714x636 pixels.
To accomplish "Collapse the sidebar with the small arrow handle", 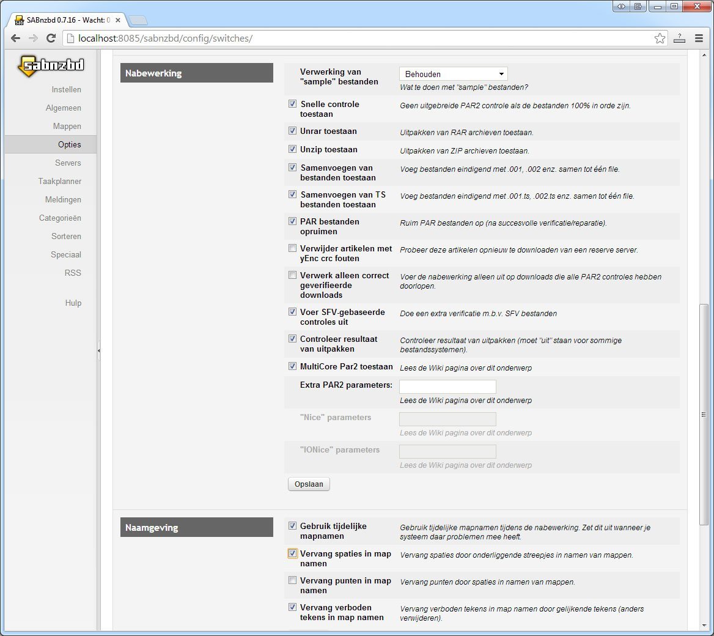I will coord(99,351).
